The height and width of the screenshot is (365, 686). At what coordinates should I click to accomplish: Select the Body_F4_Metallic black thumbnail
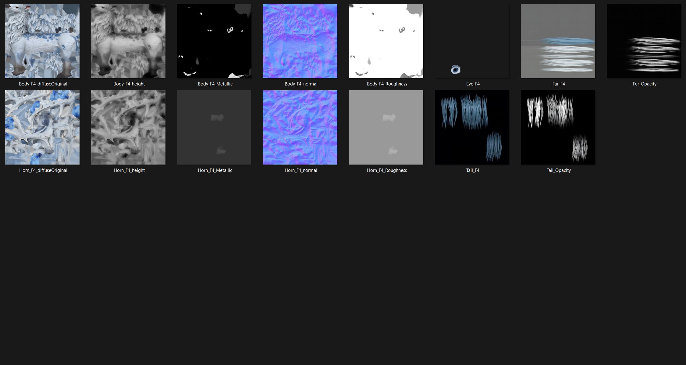pos(214,41)
